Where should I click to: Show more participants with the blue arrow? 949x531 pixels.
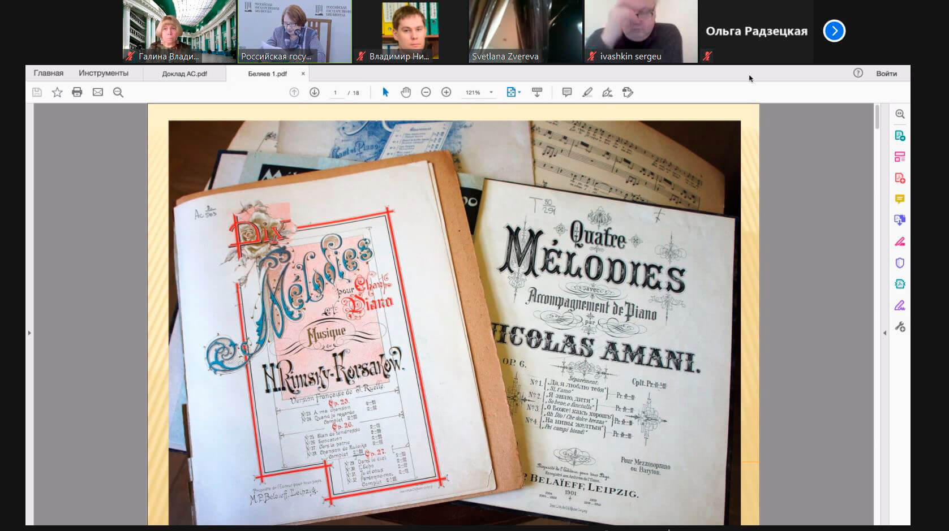834,31
